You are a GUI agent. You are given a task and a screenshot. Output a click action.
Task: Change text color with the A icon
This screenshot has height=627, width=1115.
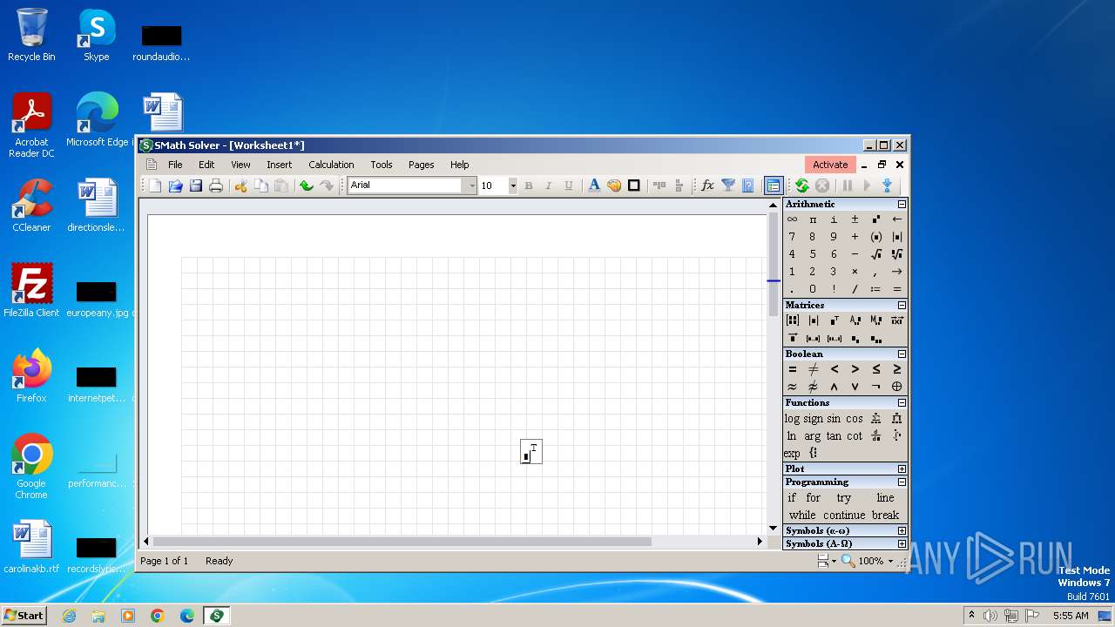pos(594,185)
